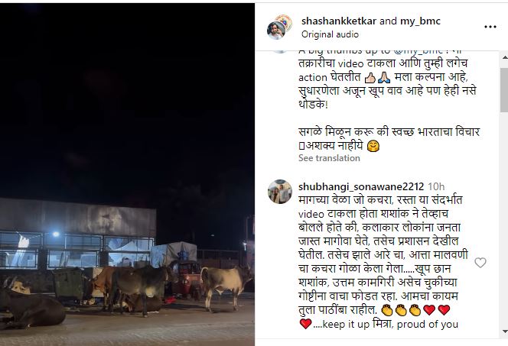Screen dimensions: 508x346
Task: Click the @my_bmc mention in the caption
Action: point(418,52)
